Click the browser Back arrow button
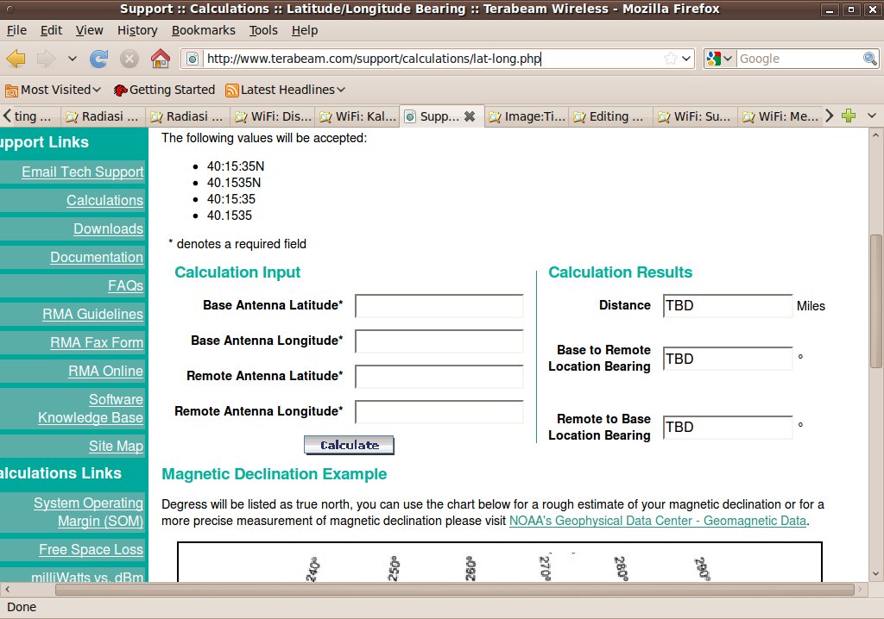884x619 pixels. point(16,59)
